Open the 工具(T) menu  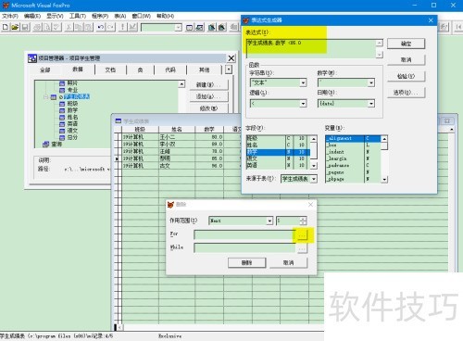point(78,16)
